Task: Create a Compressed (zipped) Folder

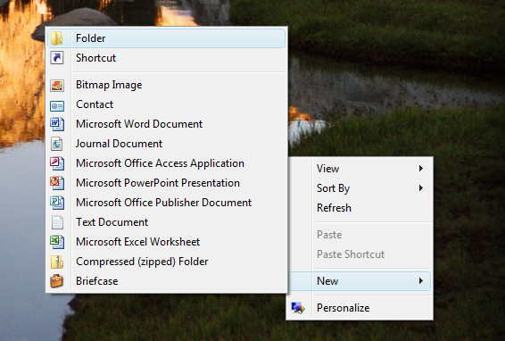Action: click(166, 262)
